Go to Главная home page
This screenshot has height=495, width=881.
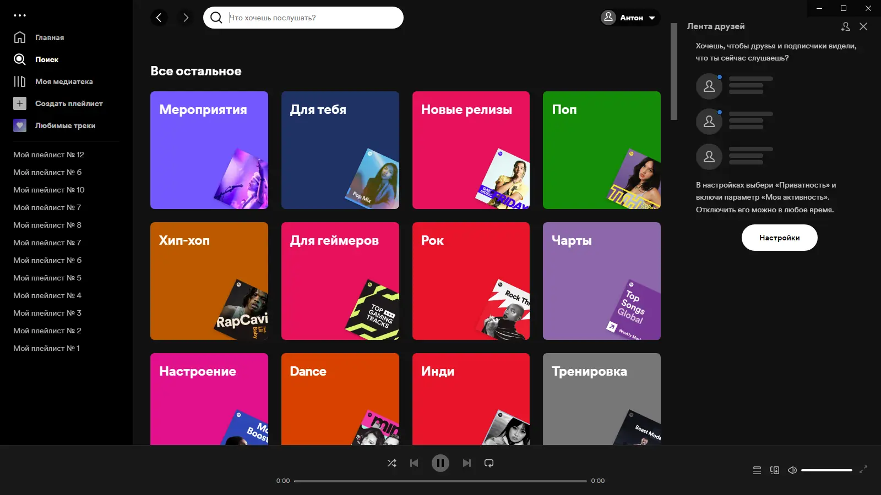(39, 37)
